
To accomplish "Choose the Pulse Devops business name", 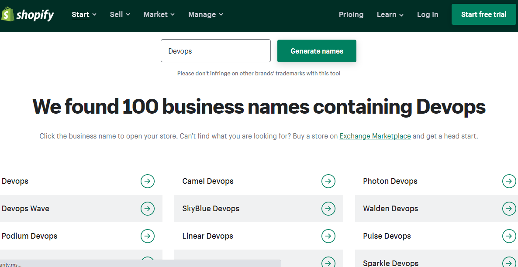I will 387,236.
